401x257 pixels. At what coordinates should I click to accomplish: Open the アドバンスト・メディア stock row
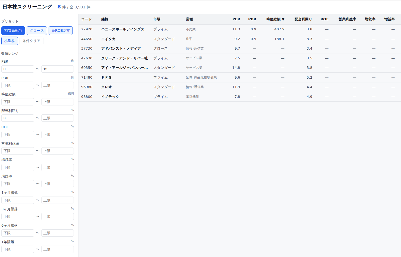point(240,49)
